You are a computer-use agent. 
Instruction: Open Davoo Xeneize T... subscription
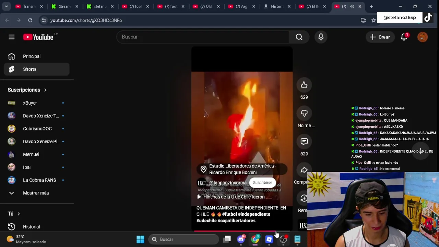(37, 116)
